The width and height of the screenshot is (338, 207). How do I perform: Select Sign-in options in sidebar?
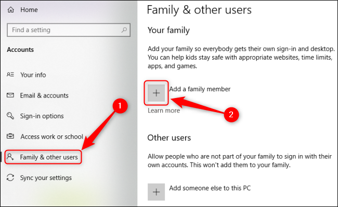tap(42, 116)
